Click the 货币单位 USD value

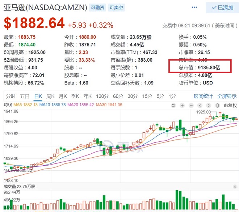point(207,83)
